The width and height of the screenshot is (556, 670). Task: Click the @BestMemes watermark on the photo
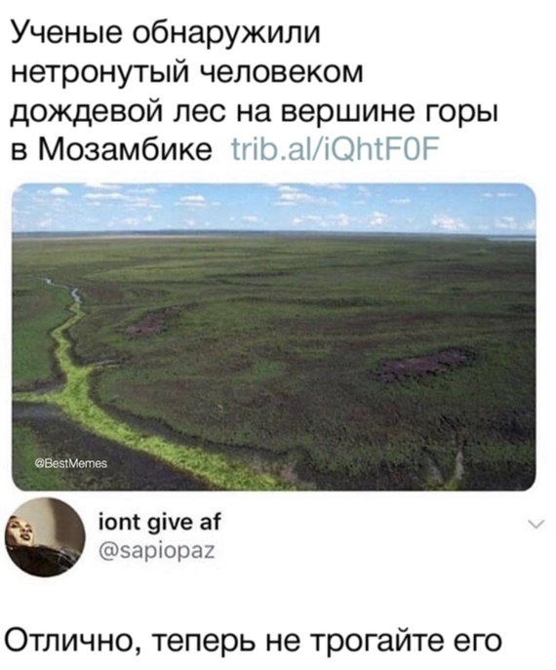[71, 463]
